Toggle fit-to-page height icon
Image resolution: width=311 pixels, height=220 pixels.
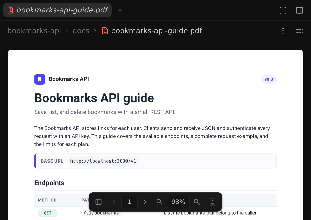[213, 202]
